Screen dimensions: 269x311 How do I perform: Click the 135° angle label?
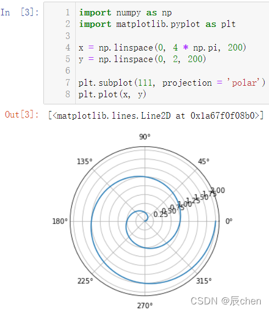[x=85, y=162]
